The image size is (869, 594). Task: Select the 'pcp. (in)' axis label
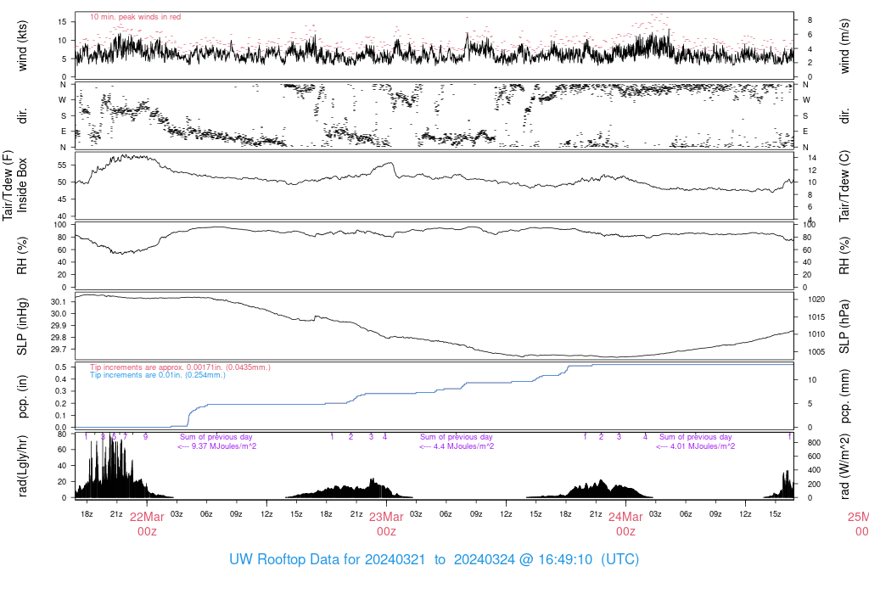[x=22, y=396]
